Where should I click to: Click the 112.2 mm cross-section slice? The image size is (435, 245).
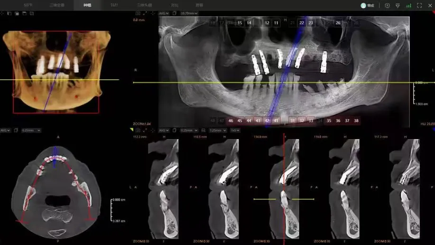click(163, 189)
